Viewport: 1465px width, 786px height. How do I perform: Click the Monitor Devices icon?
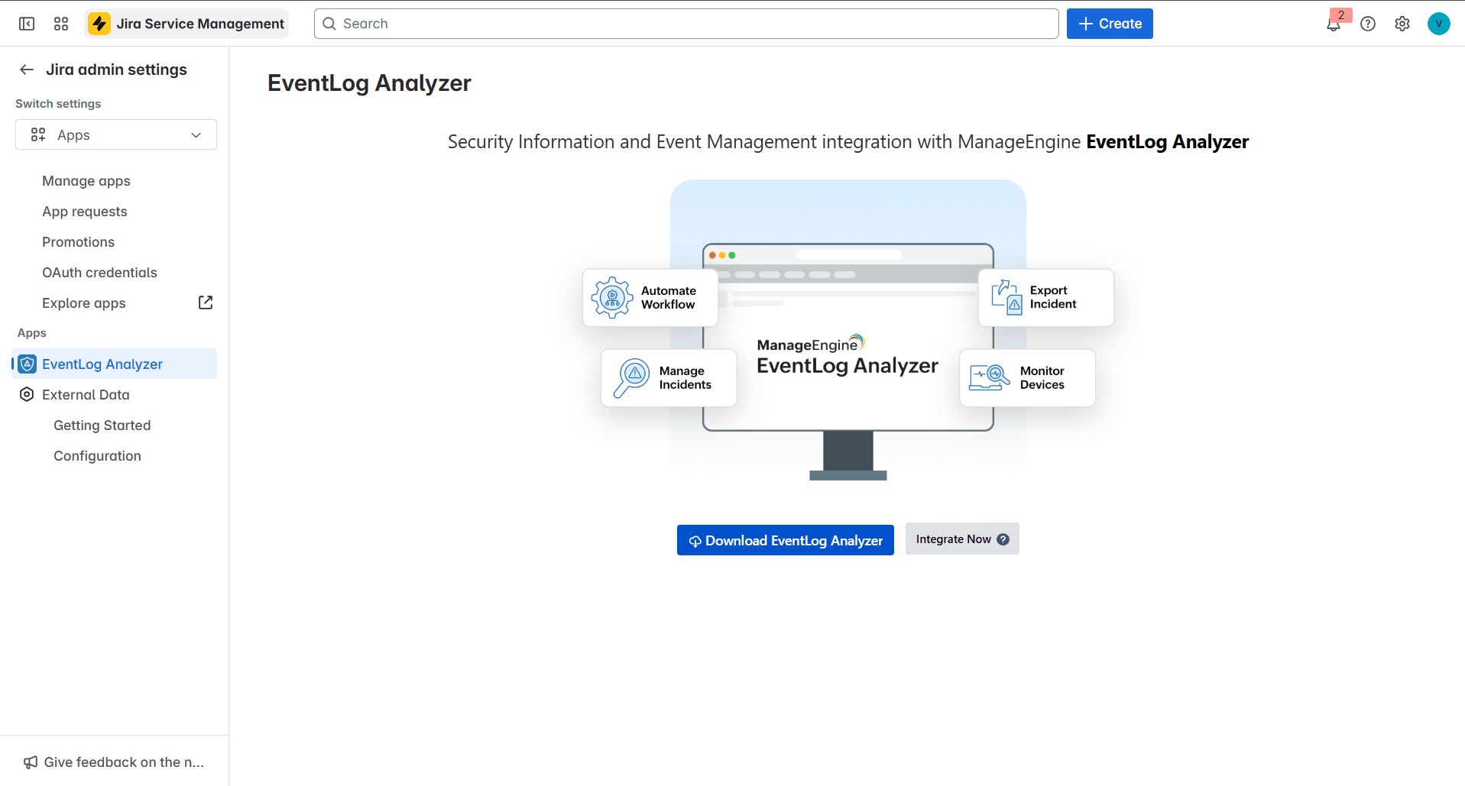(990, 377)
